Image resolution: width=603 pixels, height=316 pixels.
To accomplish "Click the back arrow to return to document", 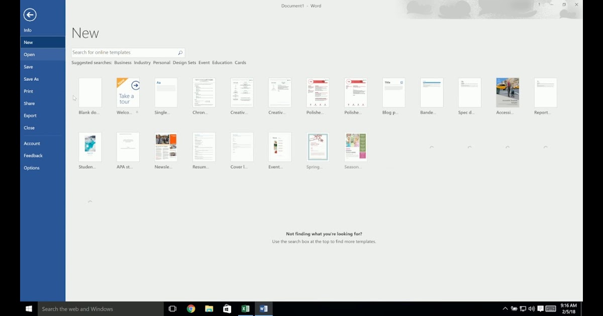I will [x=30, y=15].
